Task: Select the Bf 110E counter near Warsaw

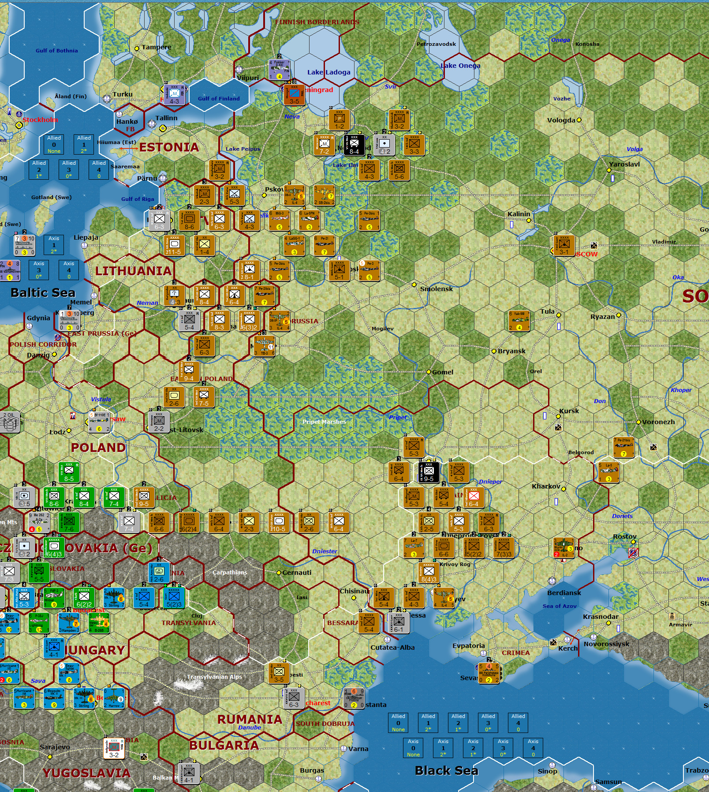Action: click(99, 422)
